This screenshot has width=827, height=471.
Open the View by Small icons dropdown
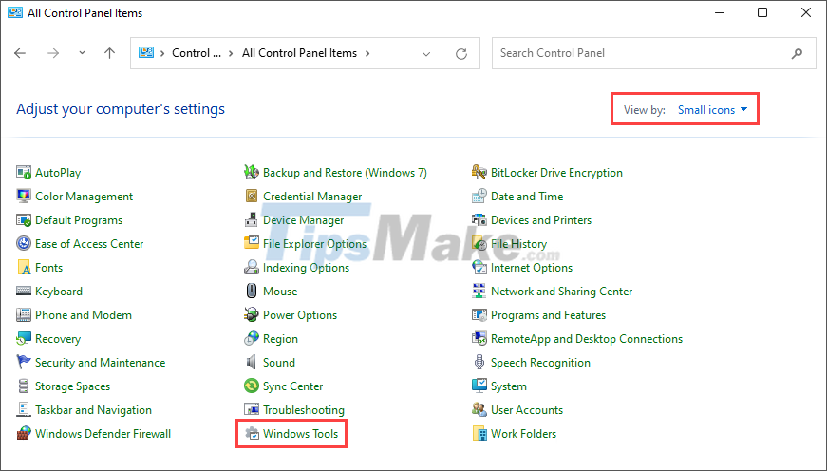(712, 110)
